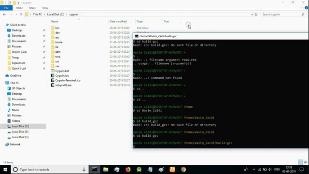The height and width of the screenshot is (174, 309).
Task: Open the recent locations dropdown arrow
Action: point(16,14)
